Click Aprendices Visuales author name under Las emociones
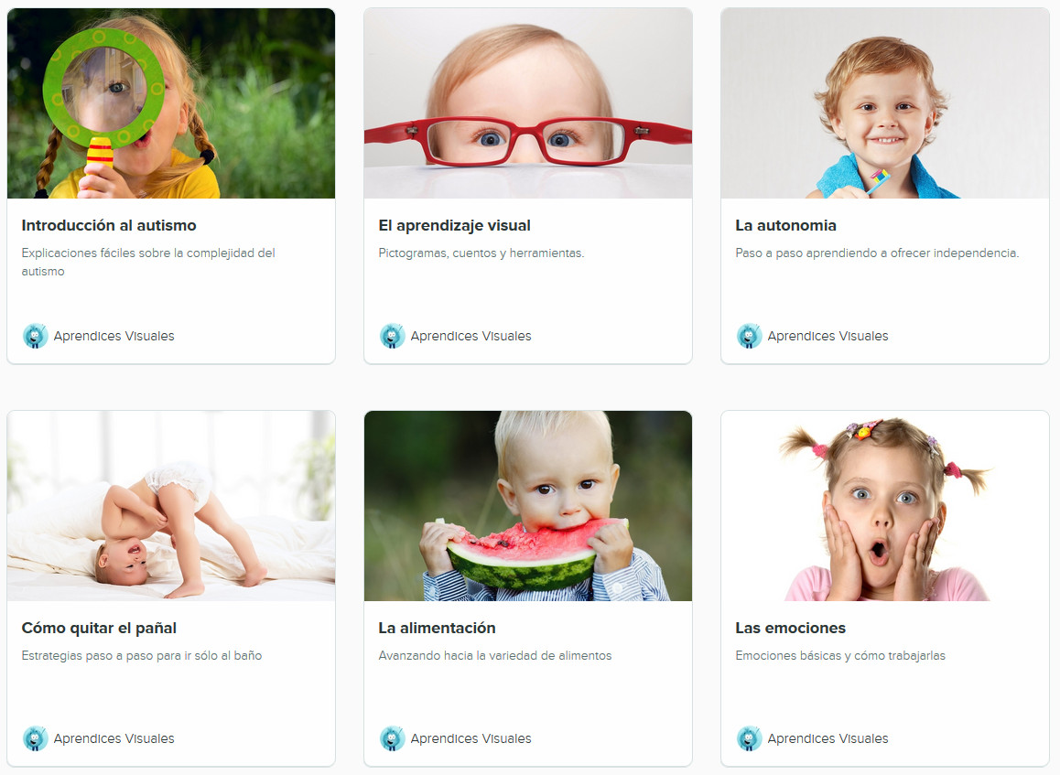 coord(827,738)
